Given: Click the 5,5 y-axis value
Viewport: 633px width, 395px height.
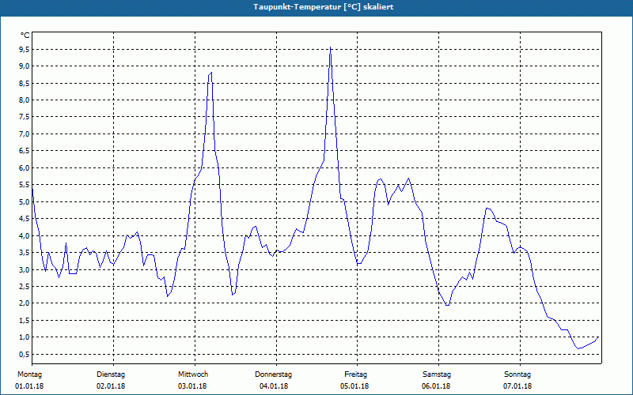Looking at the screenshot, I should pyautogui.click(x=25, y=185).
